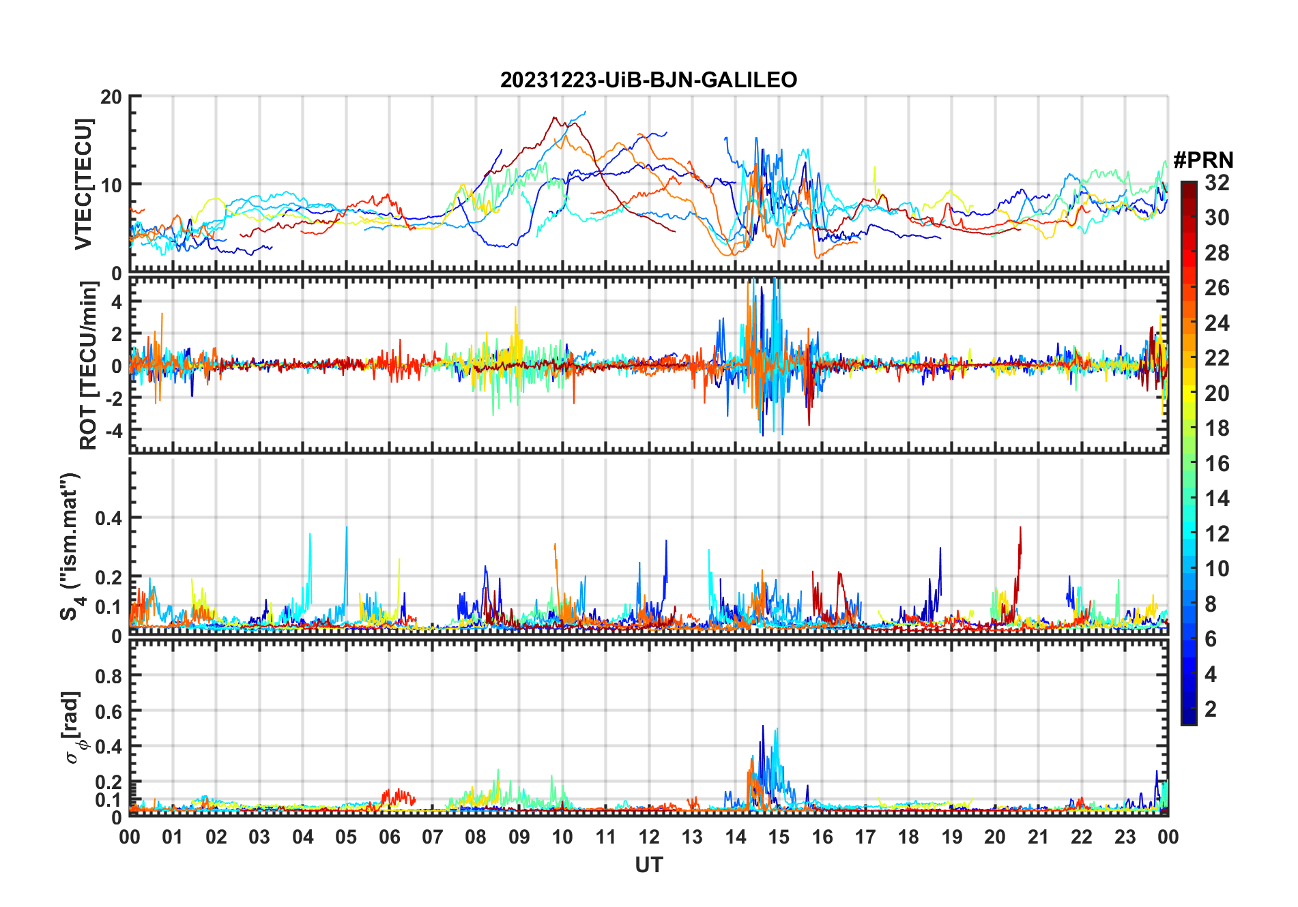Viewport: 1298px width, 907px height.
Task: Click x-axis hour tick label 15
Action: pos(779,837)
